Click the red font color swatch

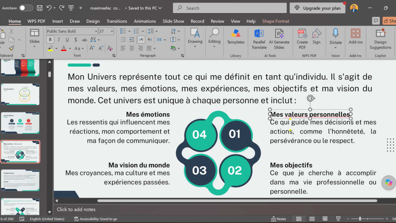click(x=64, y=48)
